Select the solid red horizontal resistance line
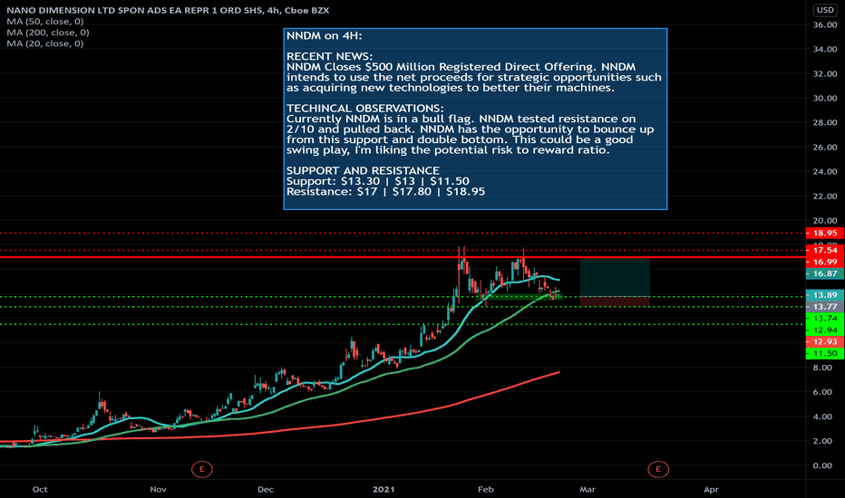Image resolution: width=845 pixels, height=498 pixels. pyautogui.click(x=403, y=257)
